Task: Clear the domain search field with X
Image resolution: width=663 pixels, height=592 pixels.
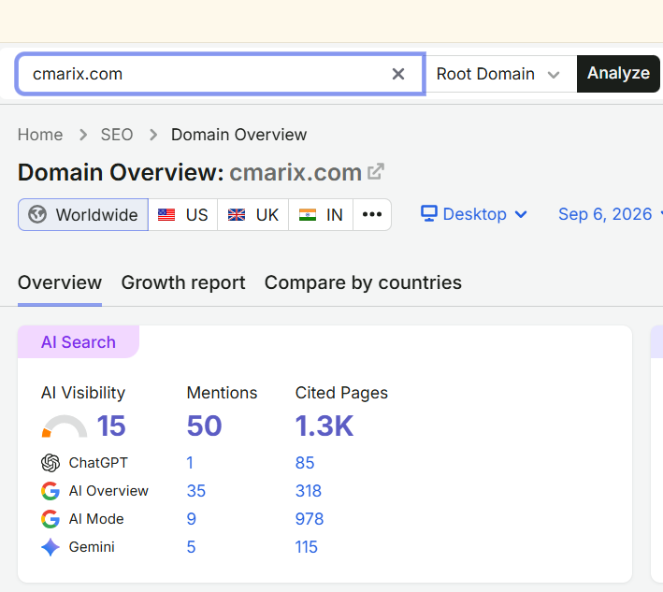Action: point(397,74)
